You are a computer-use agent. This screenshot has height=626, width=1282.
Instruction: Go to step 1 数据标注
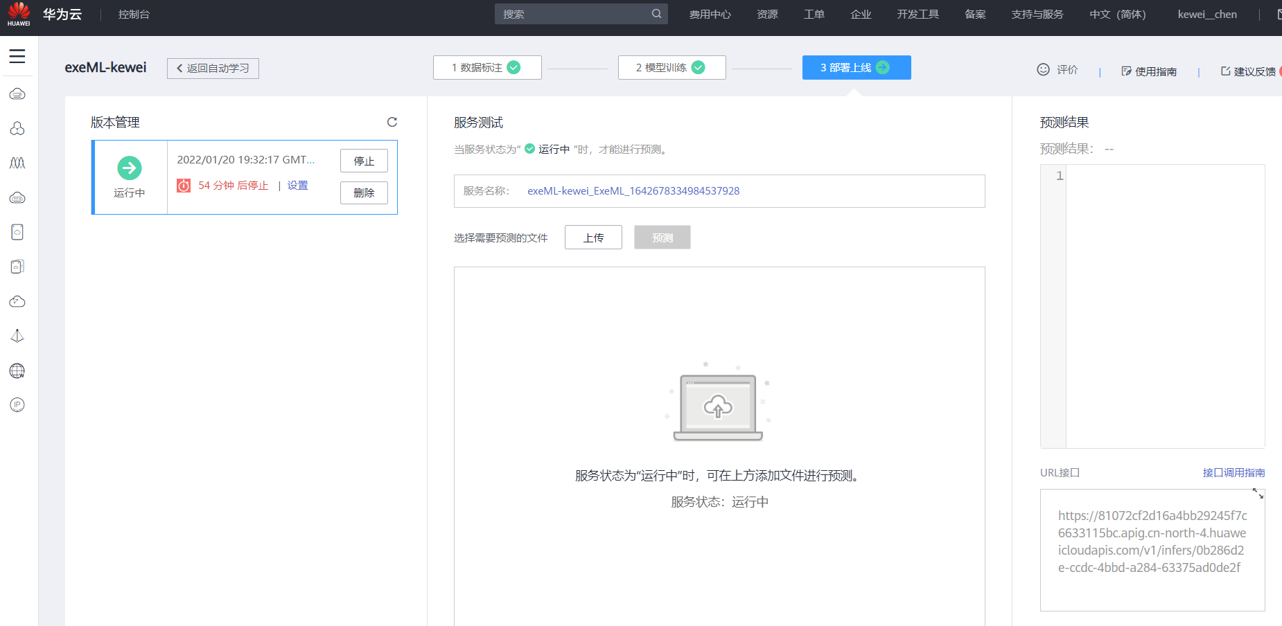487,67
